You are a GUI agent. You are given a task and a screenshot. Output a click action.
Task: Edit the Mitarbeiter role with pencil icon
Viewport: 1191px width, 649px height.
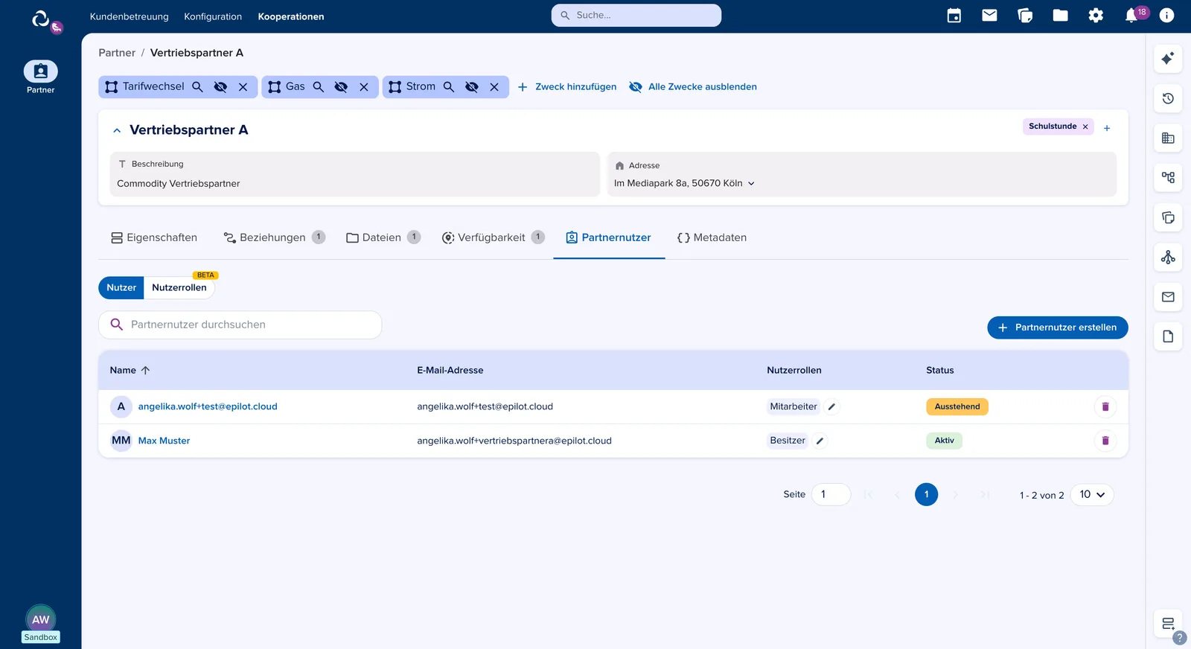(832, 407)
